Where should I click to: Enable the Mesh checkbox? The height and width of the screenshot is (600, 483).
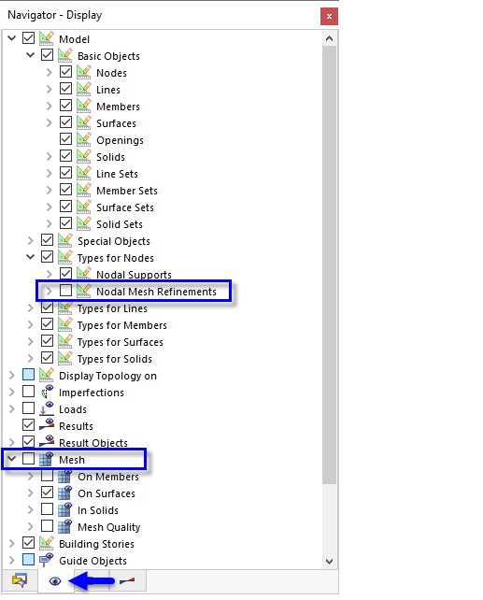(x=28, y=459)
